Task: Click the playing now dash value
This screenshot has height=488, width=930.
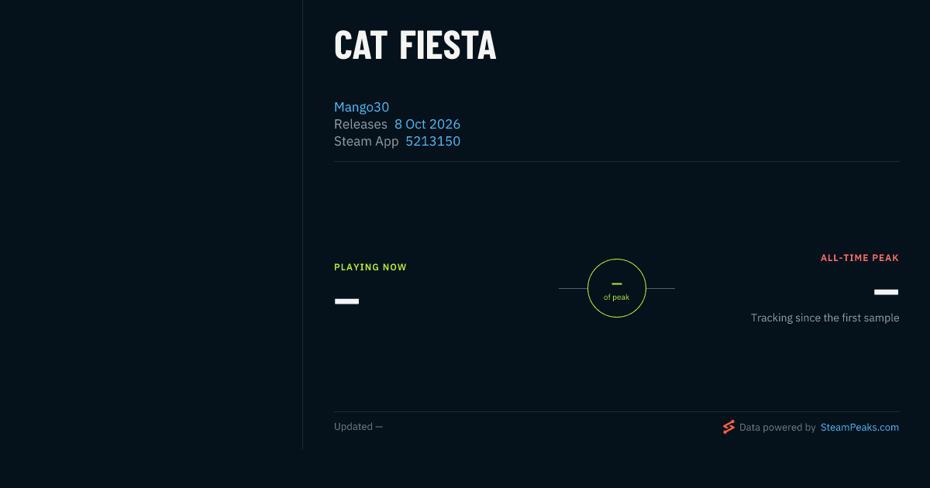Action: click(x=346, y=301)
